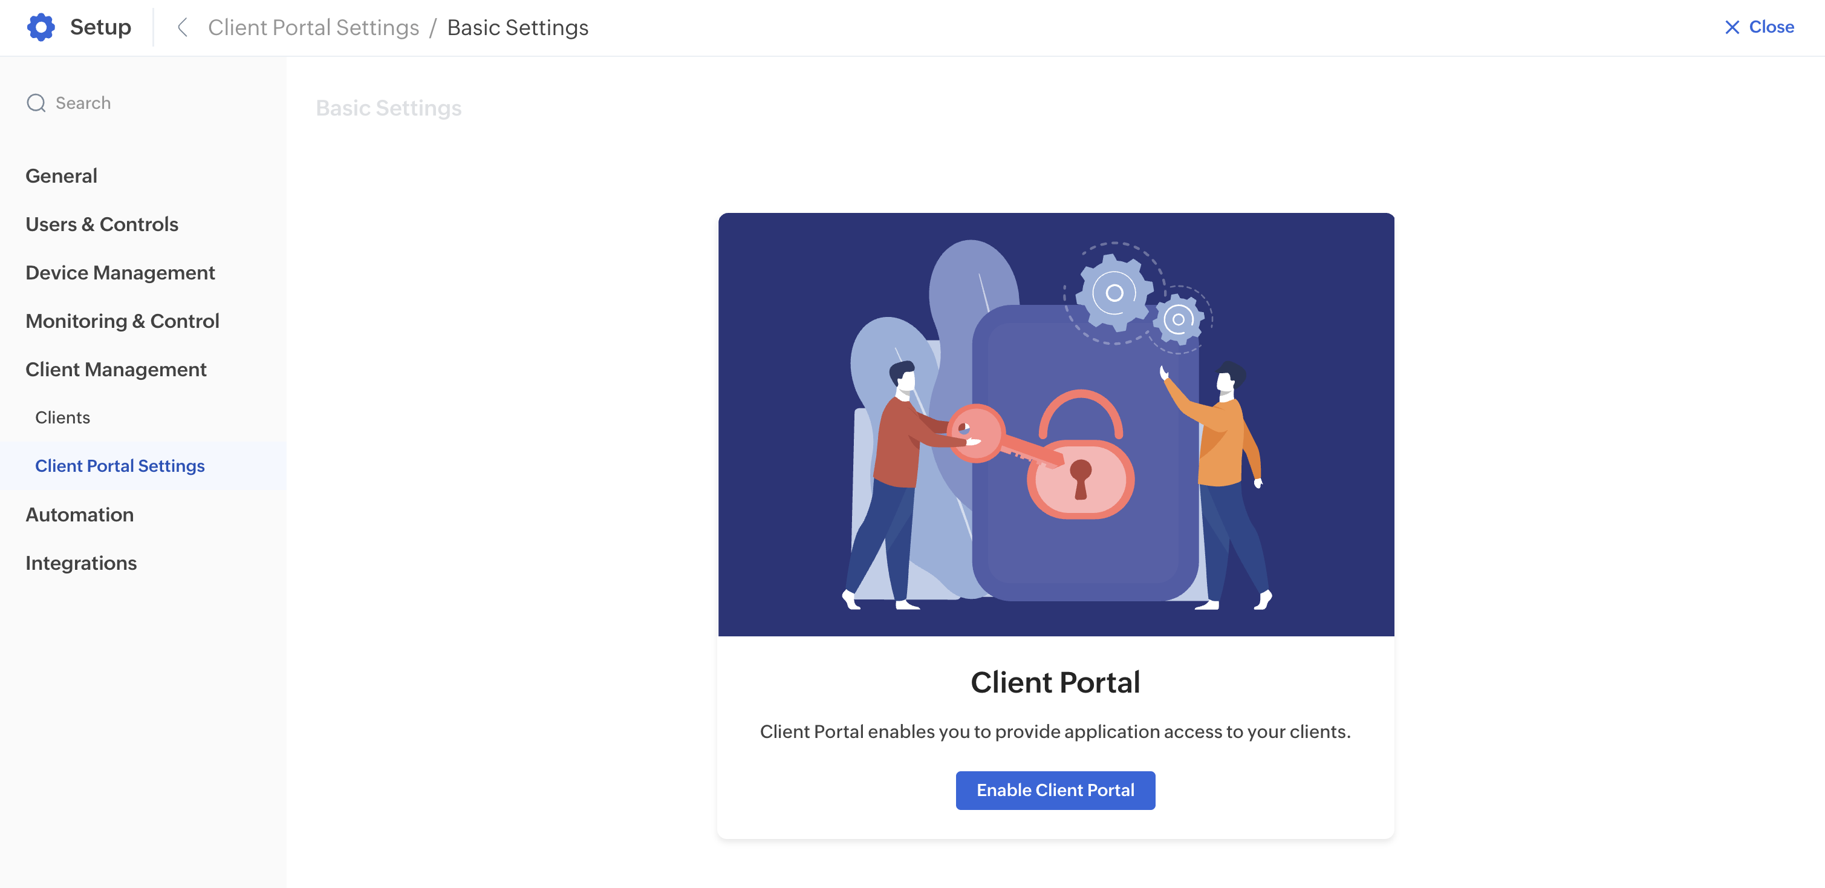The height and width of the screenshot is (888, 1825).
Task: Focus the sidebar Search field
Action: click(143, 103)
